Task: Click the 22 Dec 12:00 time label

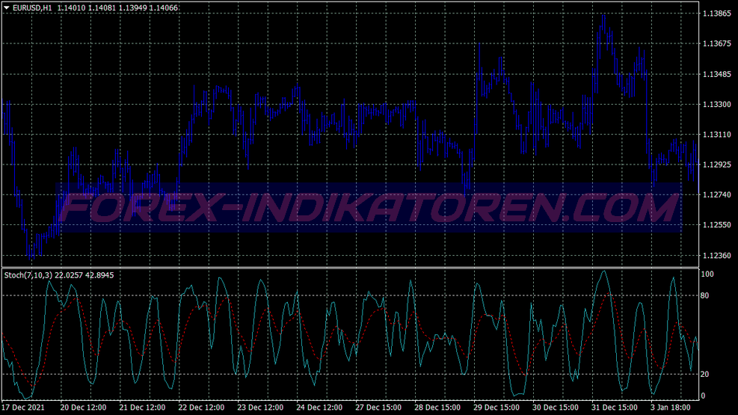Action: click(201, 408)
